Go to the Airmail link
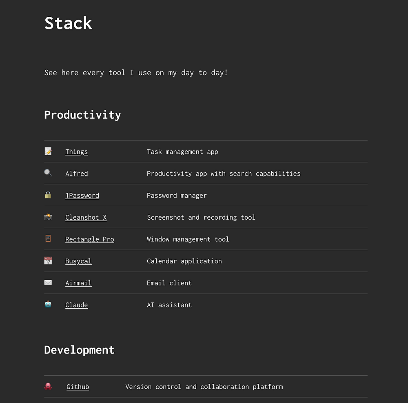 (78, 283)
